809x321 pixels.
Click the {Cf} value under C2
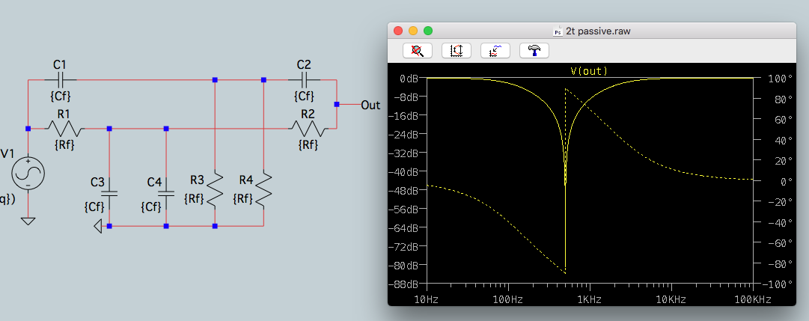[304, 96]
